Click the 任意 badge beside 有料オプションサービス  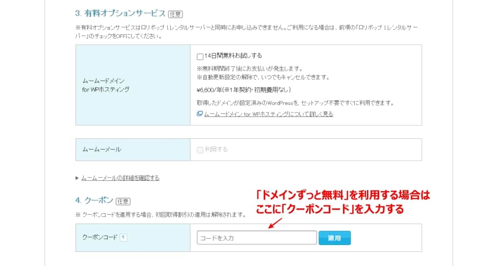click(176, 14)
